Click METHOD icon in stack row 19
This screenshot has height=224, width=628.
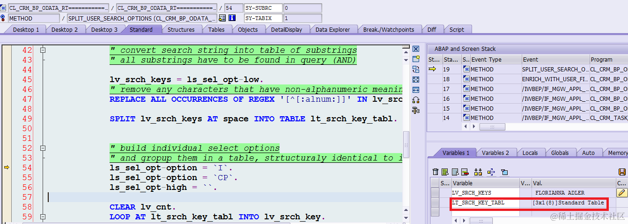click(466, 69)
